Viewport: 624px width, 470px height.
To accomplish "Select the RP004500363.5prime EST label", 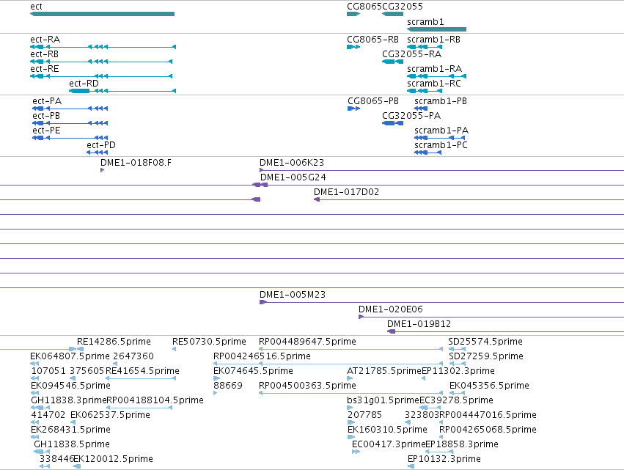I will (x=308, y=386).
